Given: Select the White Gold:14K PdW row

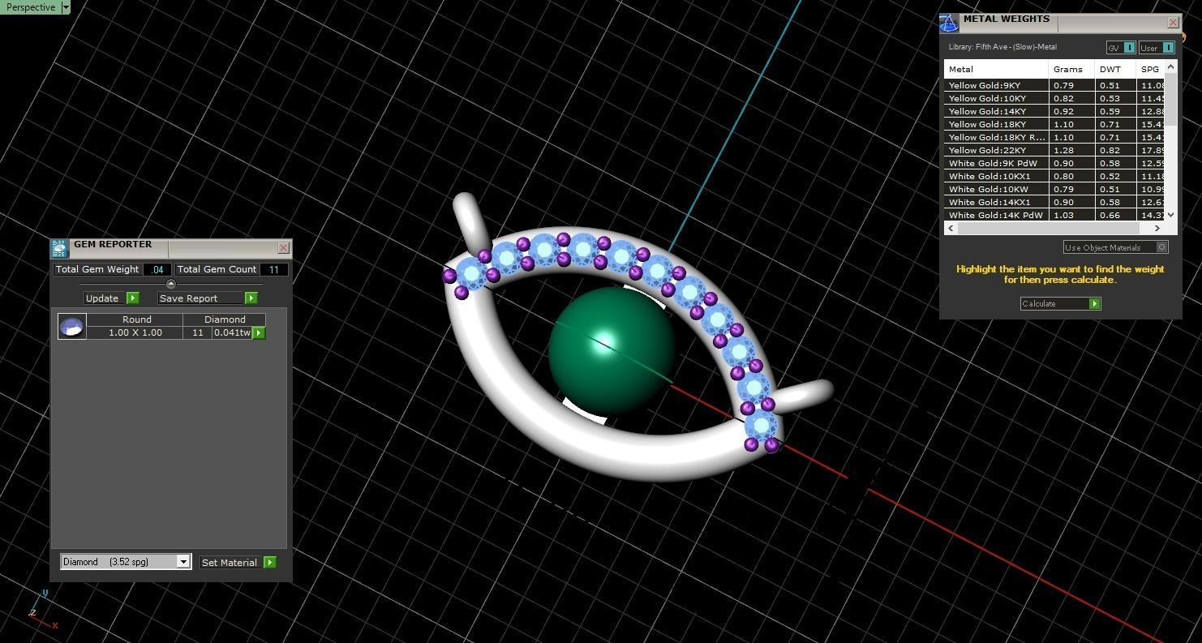Looking at the screenshot, I should (x=1054, y=215).
